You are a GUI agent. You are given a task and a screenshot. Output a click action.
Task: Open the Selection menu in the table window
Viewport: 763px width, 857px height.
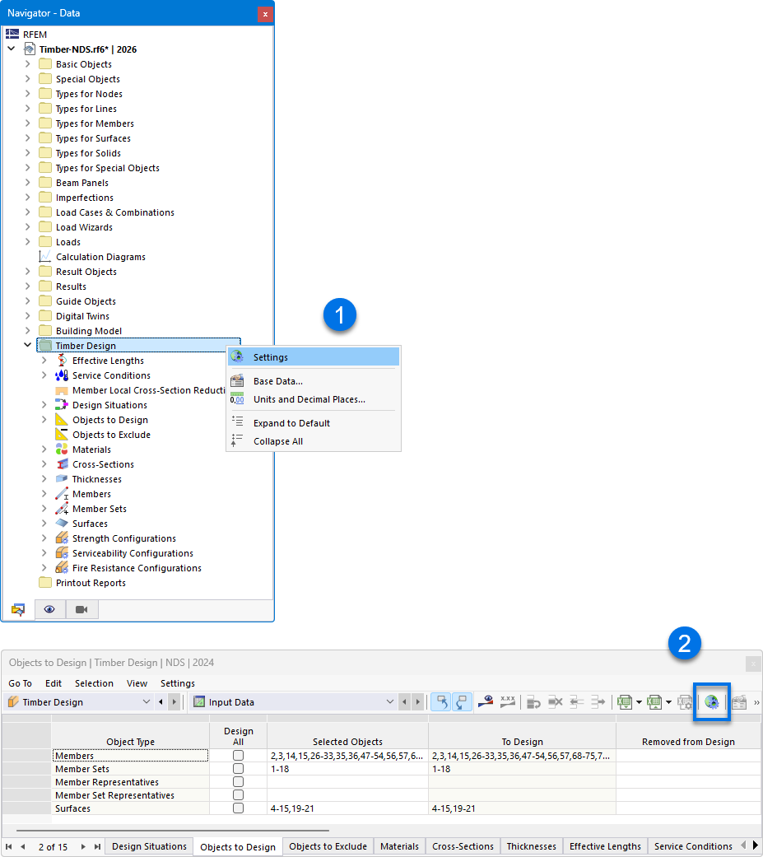coord(94,682)
